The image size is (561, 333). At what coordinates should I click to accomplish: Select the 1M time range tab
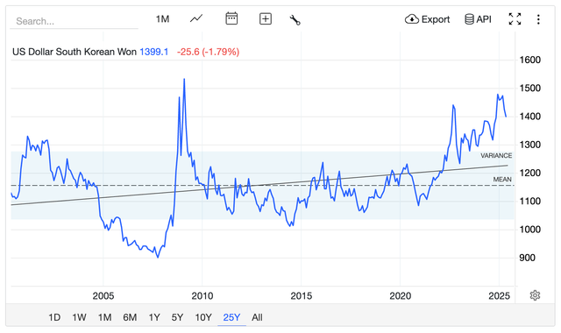click(x=105, y=317)
